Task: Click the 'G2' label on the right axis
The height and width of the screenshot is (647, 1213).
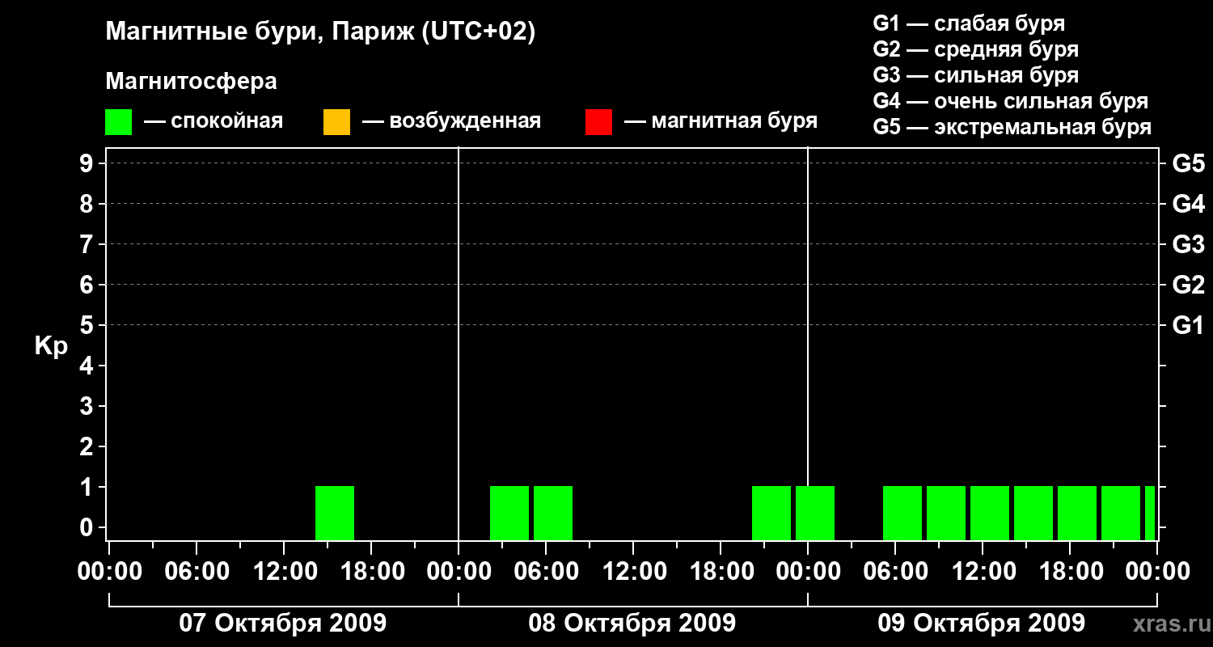Action: (1188, 285)
